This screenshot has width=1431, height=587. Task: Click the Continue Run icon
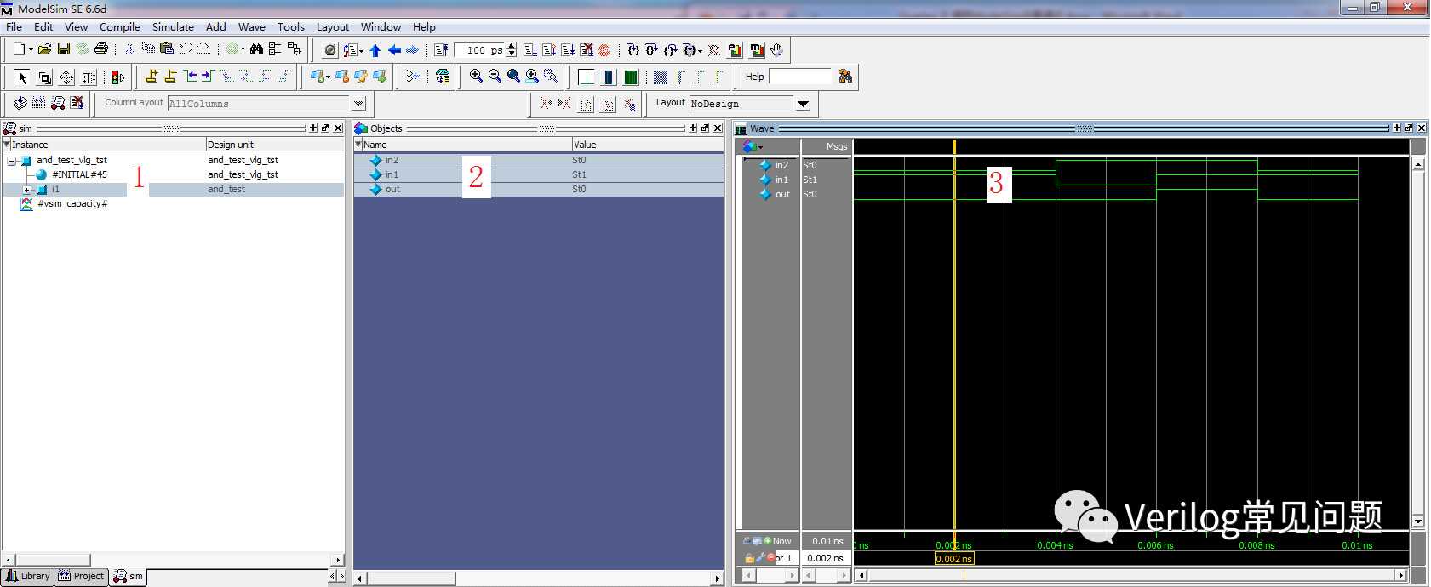coord(548,50)
